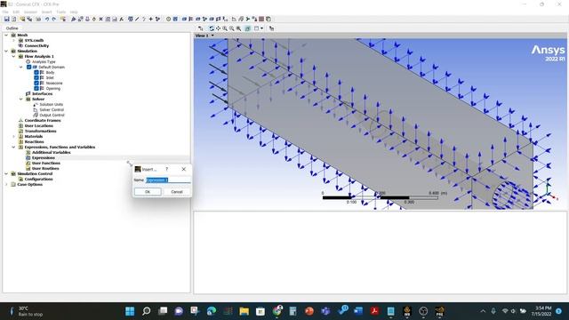
Task: Collapse the Default Domain node
Action: pyautogui.click(x=20, y=68)
